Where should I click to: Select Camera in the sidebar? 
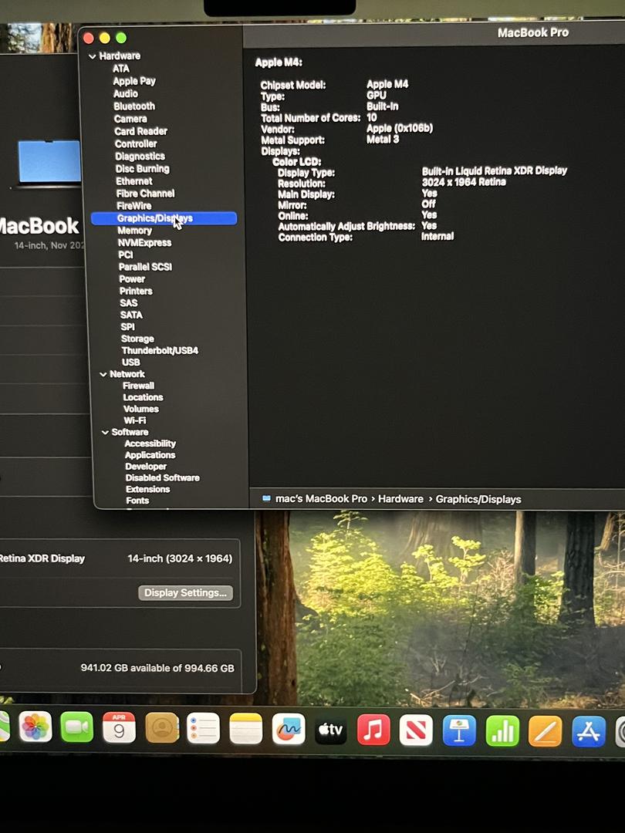(130, 119)
